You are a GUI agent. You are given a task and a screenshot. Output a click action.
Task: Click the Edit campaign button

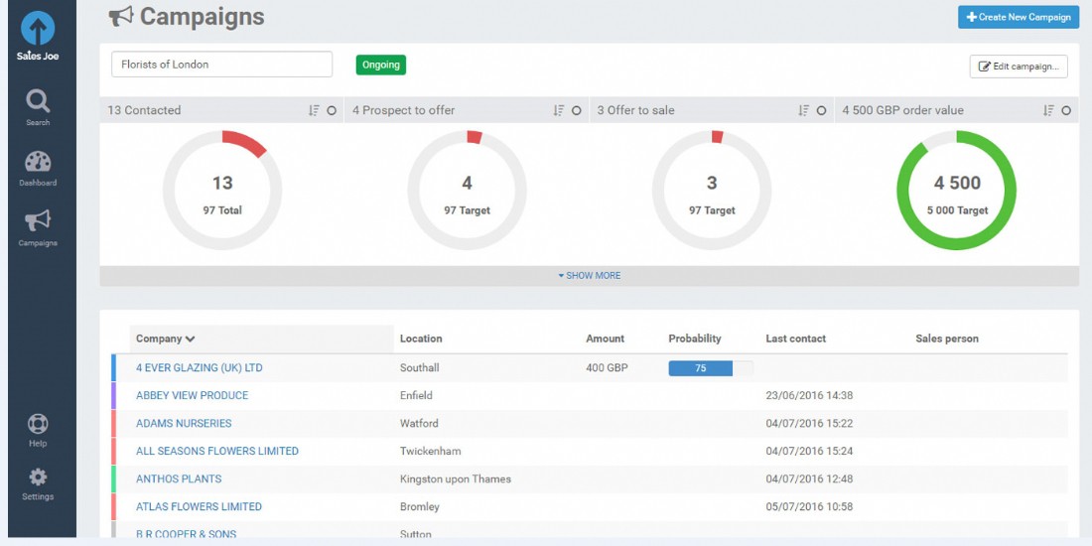pos(1019,67)
